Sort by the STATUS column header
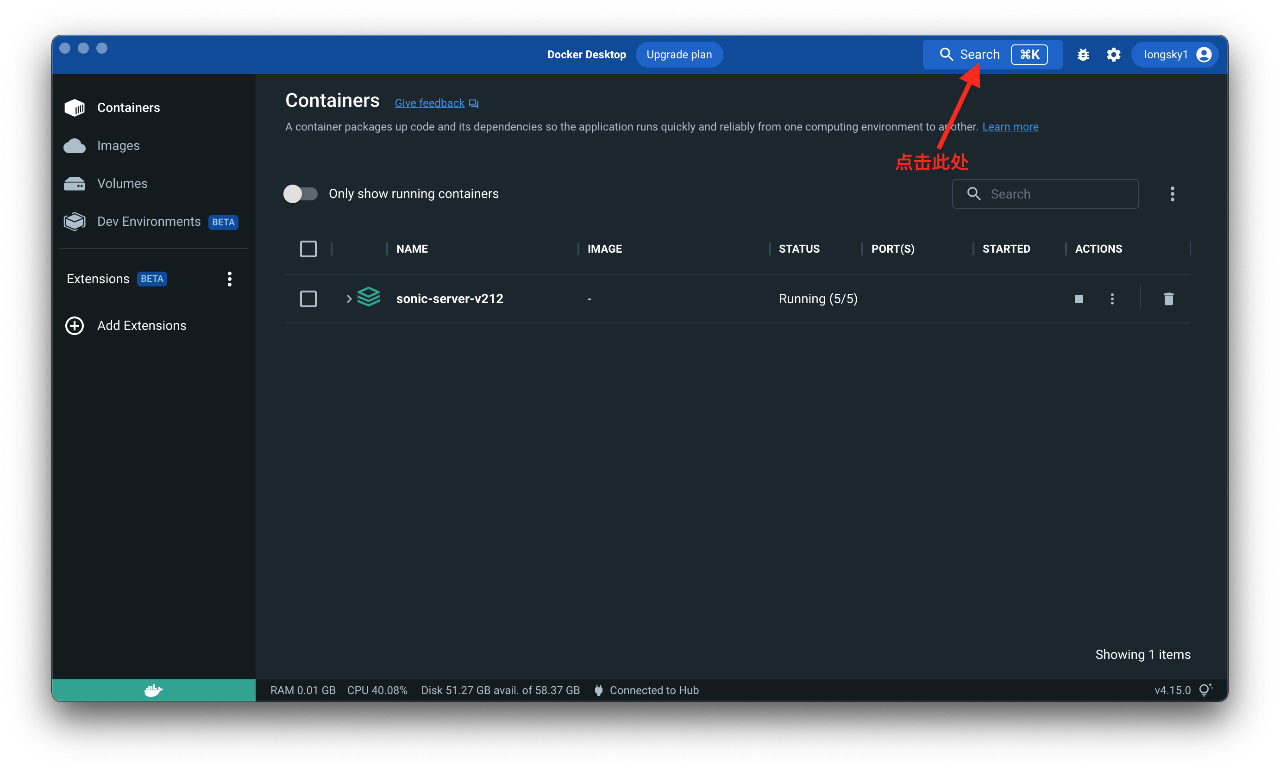The height and width of the screenshot is (770, 1280). [x=799, y=248]
